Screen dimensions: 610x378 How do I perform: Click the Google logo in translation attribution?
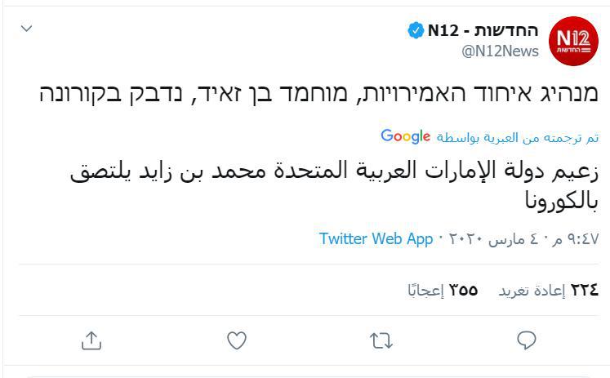pos(405,136)
